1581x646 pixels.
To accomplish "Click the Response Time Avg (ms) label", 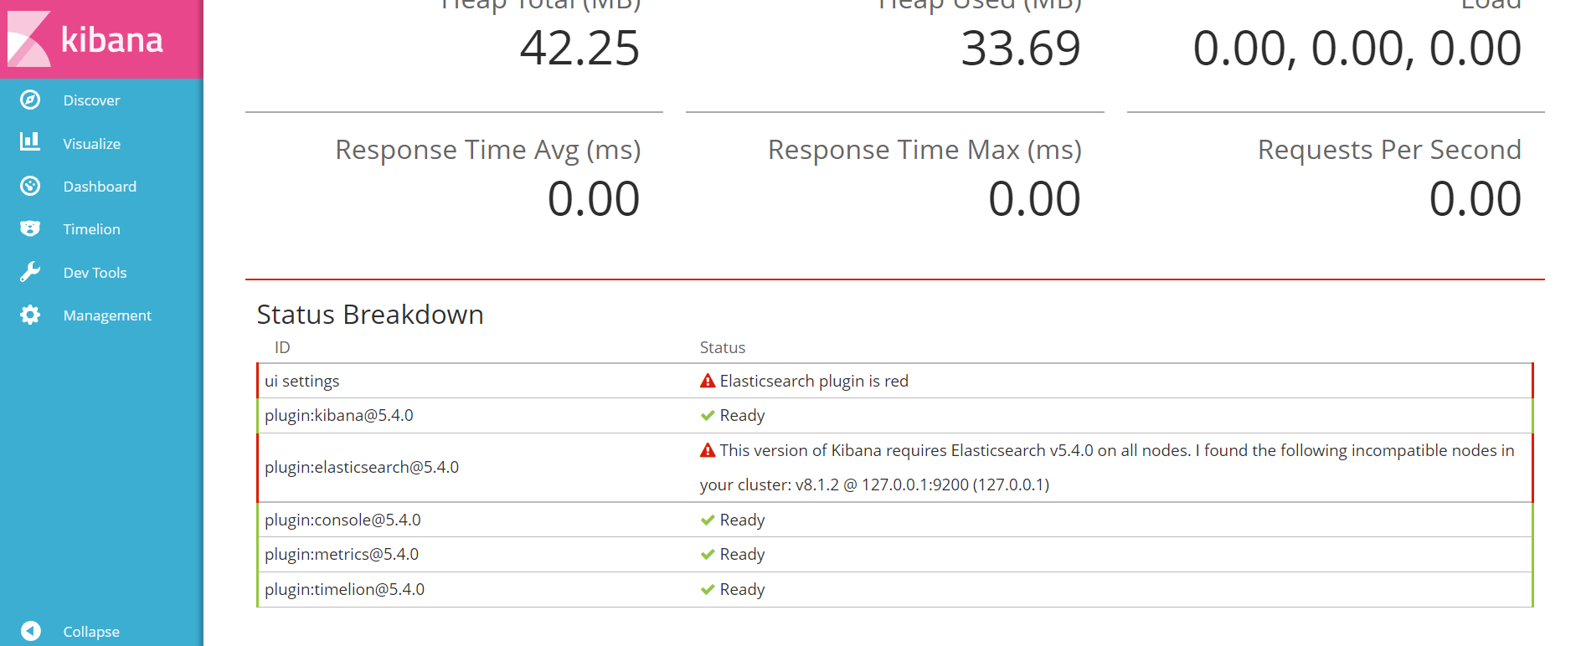I will pyautogui.click(x=488, y=150).
